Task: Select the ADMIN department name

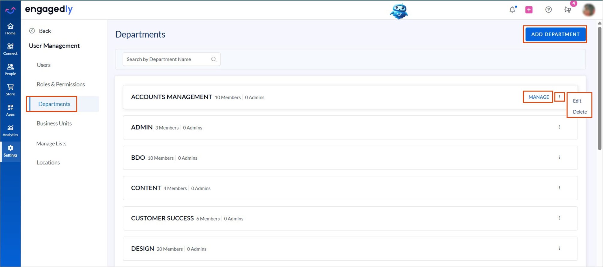Action: (x=142, y=127)
